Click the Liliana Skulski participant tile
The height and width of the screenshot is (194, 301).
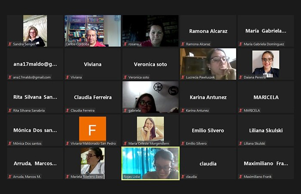click(266, 130)
